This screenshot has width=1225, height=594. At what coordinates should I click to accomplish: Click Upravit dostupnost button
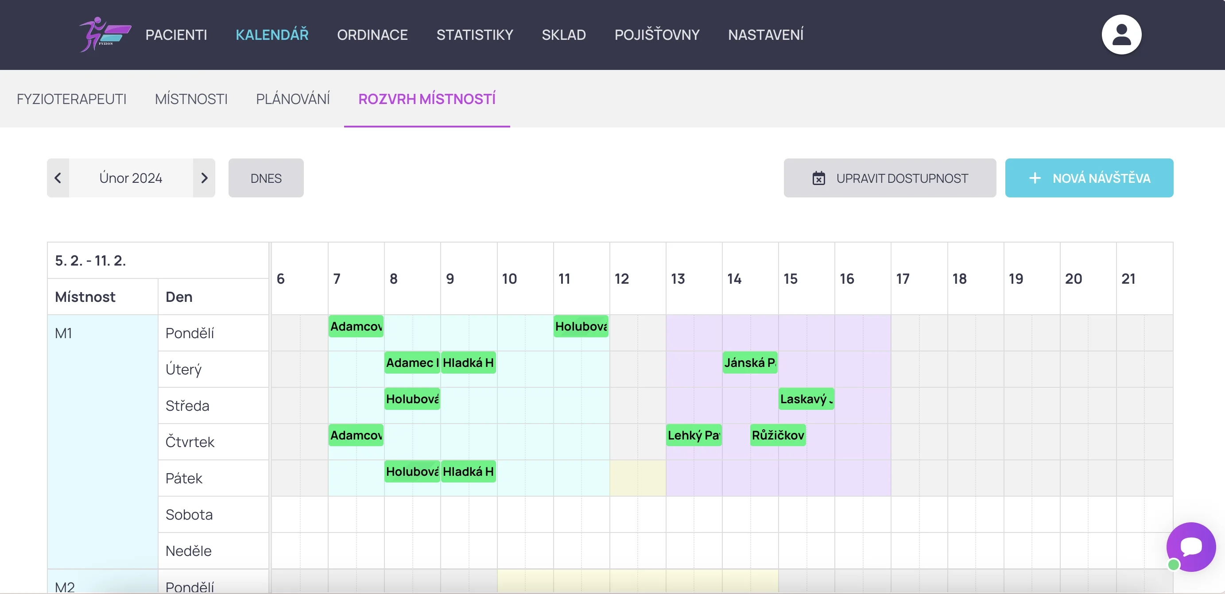click(889, 178)
